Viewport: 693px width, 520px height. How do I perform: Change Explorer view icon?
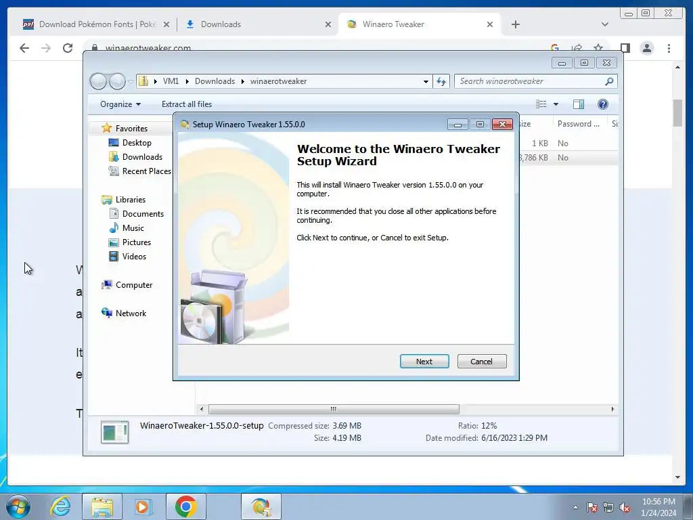pyautogui.click(x=541, y=104)
